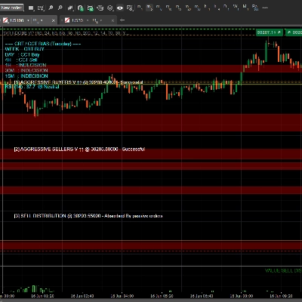
Task: Click the 4H : CCT Sell text
Action: (x=21, y=60)
